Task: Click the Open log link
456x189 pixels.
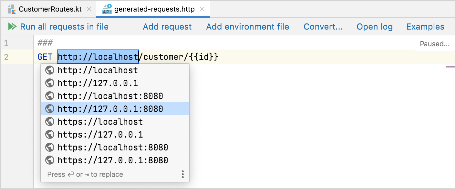Action: pos(374,27)
